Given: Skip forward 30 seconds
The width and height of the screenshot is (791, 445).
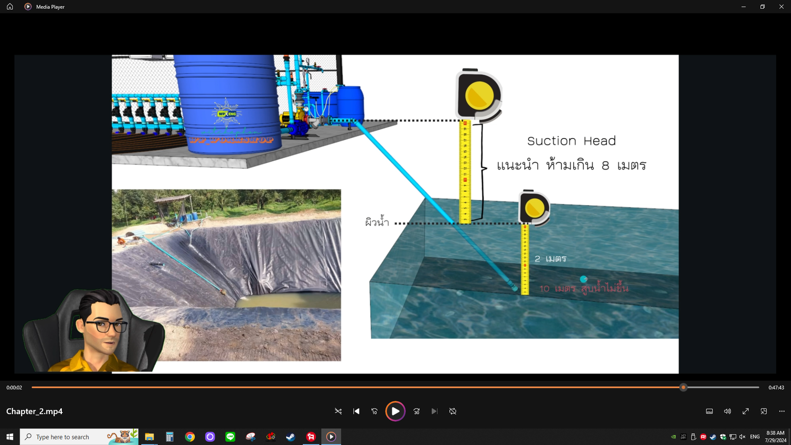Looking at the screenshot, I should (x=417, y=411).
